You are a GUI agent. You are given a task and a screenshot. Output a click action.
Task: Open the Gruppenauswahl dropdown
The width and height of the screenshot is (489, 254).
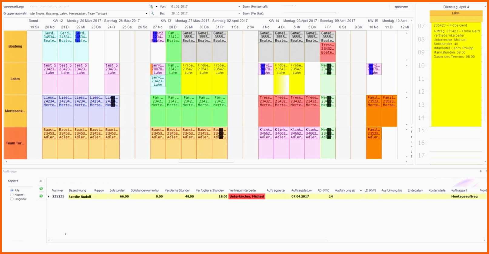tap(147, 13)
